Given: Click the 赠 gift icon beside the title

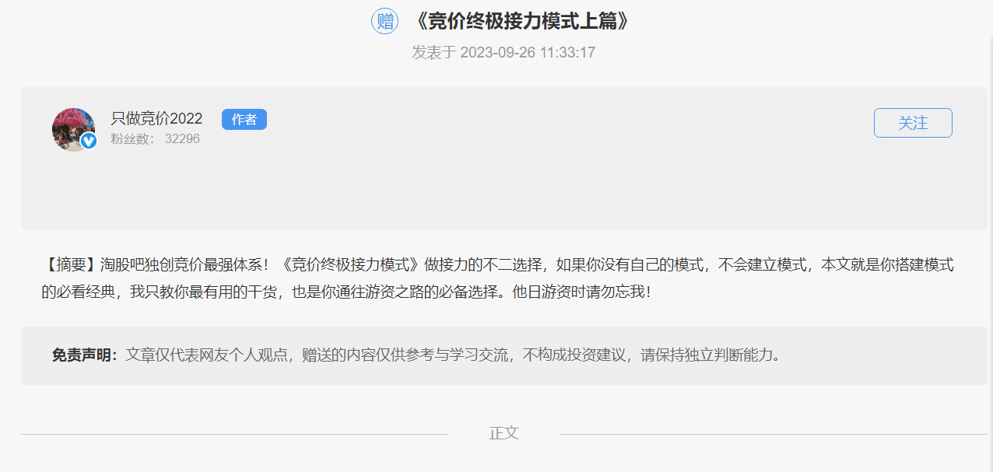Looking at the screenshot, I should (x=384, y=20).
